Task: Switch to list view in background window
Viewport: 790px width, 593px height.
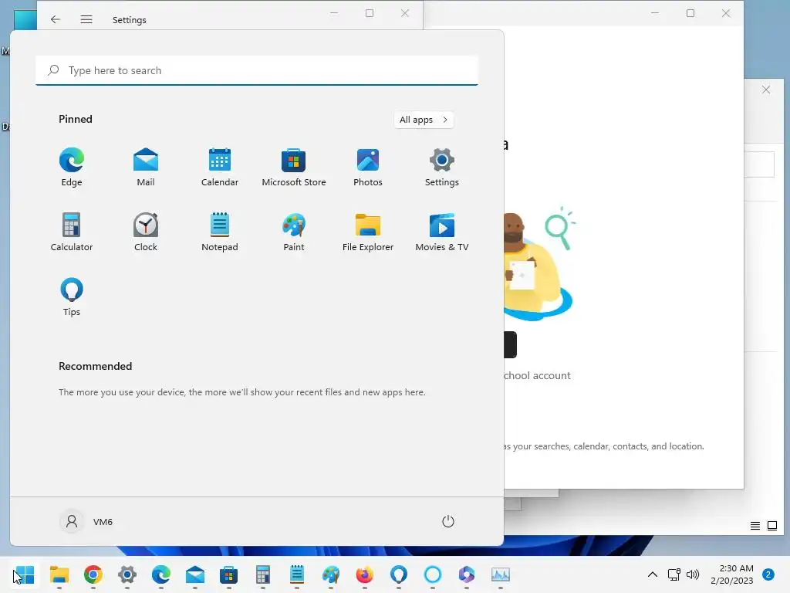Action: (755, 526)
